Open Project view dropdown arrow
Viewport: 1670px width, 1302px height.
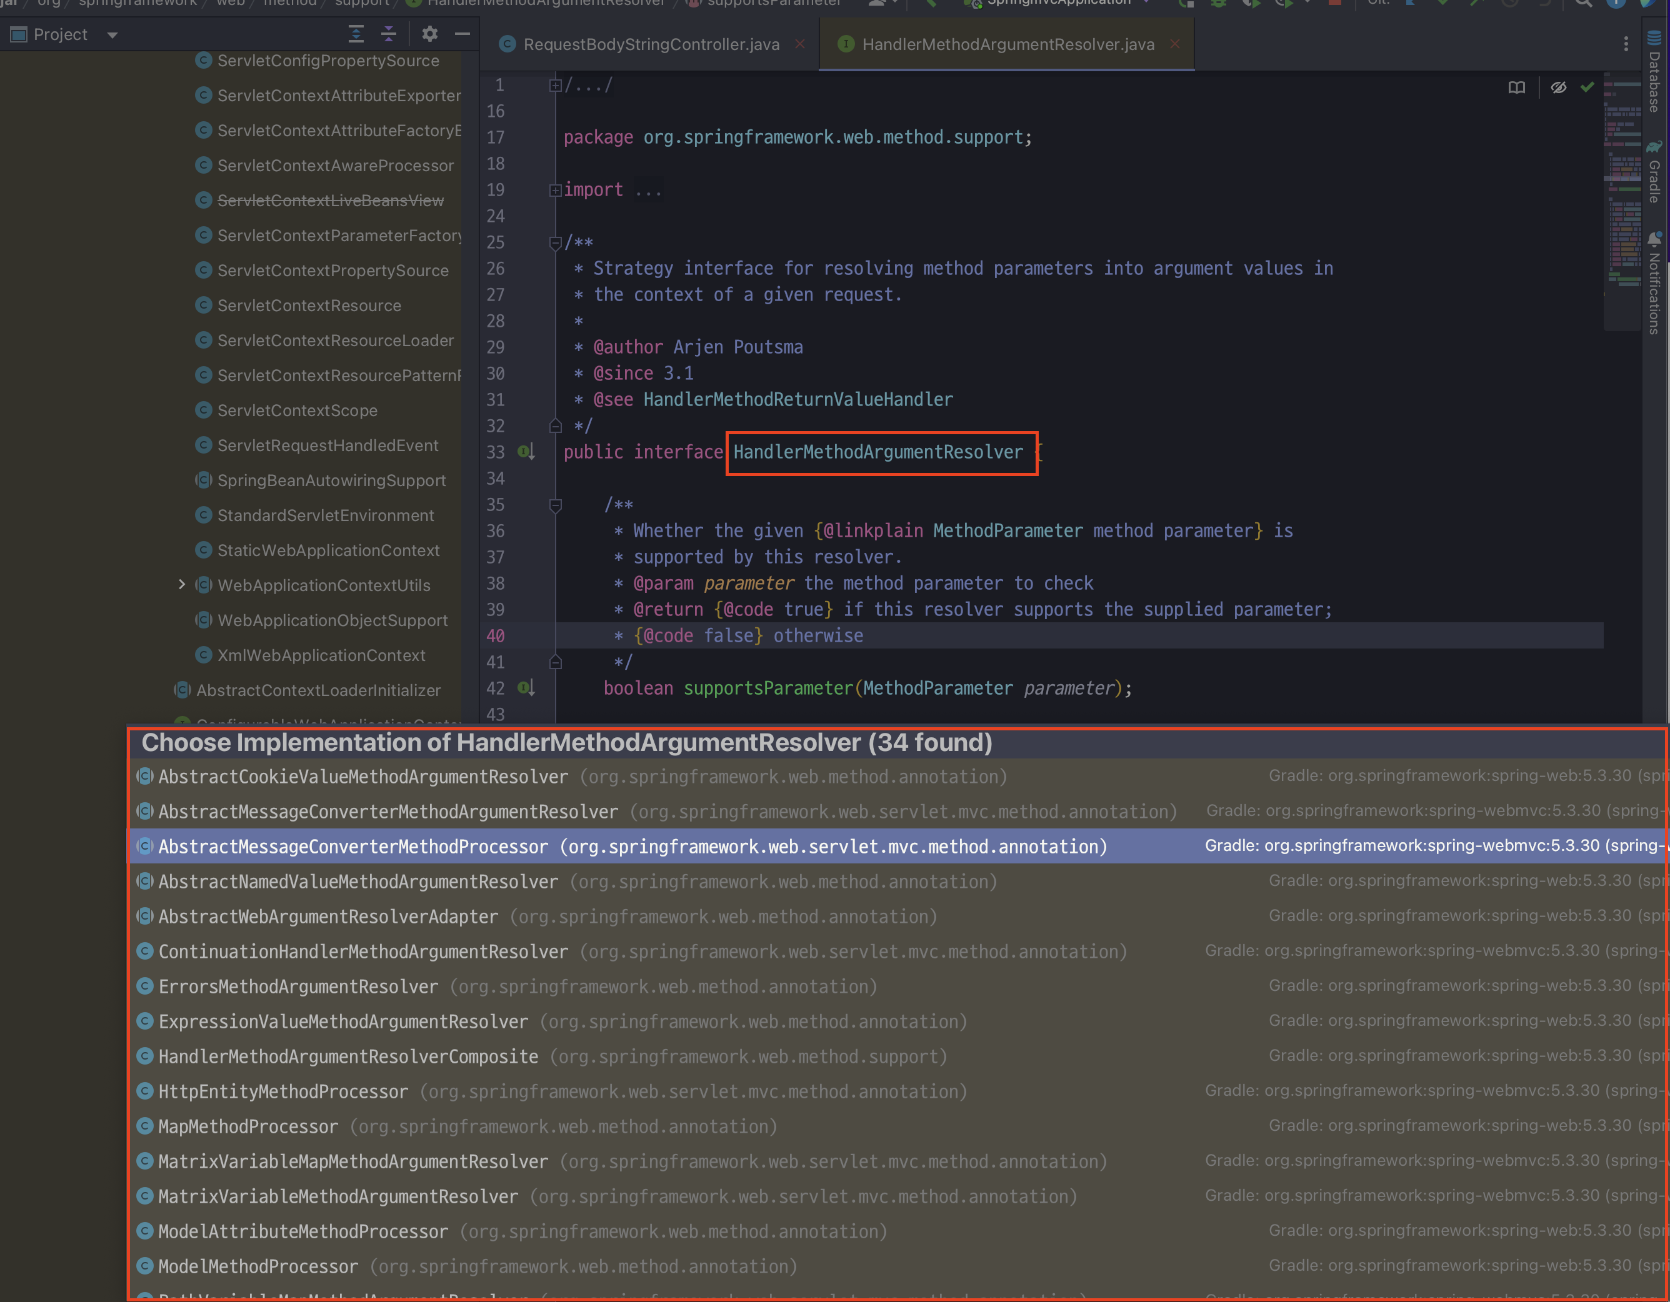click(x=112, y=35)
